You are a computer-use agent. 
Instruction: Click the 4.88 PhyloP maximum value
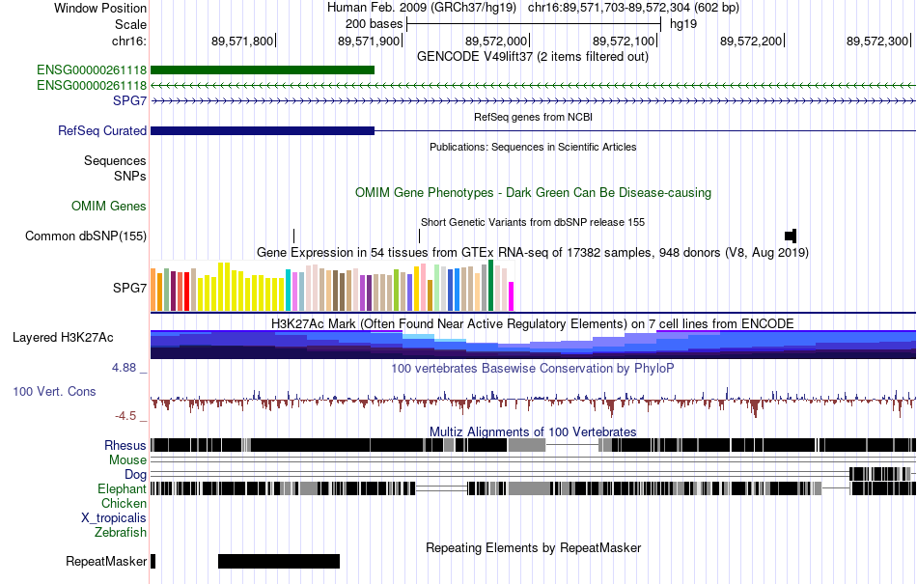(124, 368)
